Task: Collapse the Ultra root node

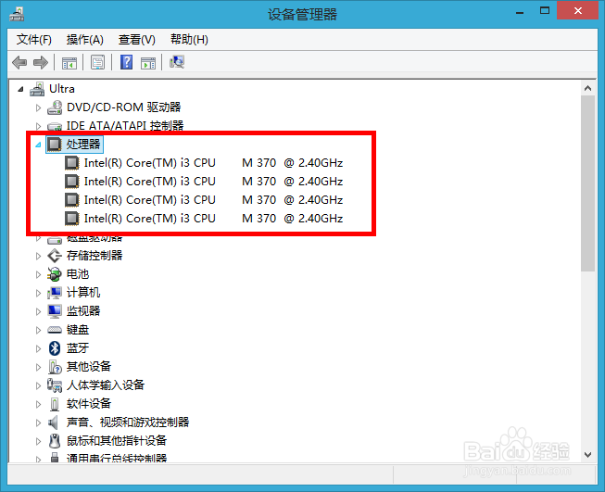Action: pyautogui.click(x=20, y=90)
